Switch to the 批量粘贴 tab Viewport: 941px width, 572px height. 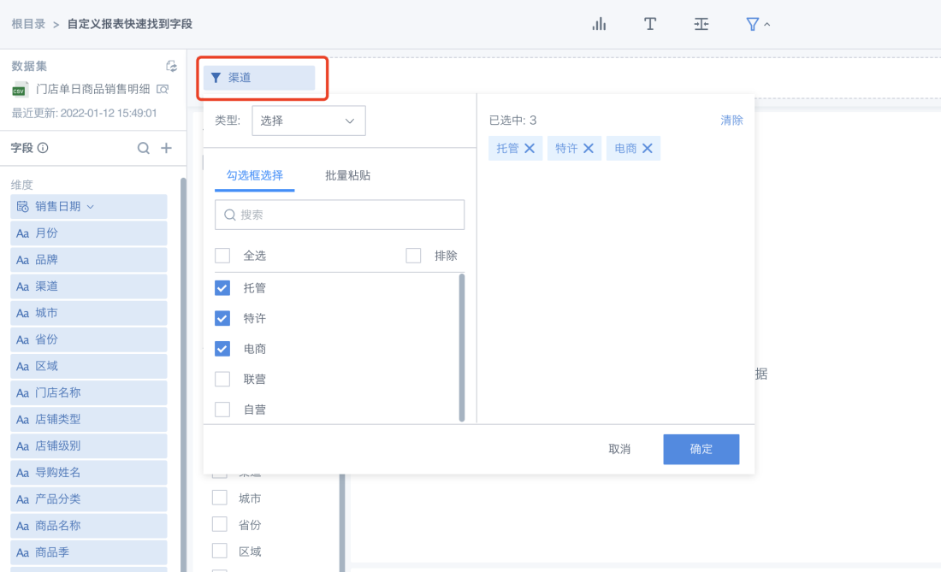click(347, 175)
